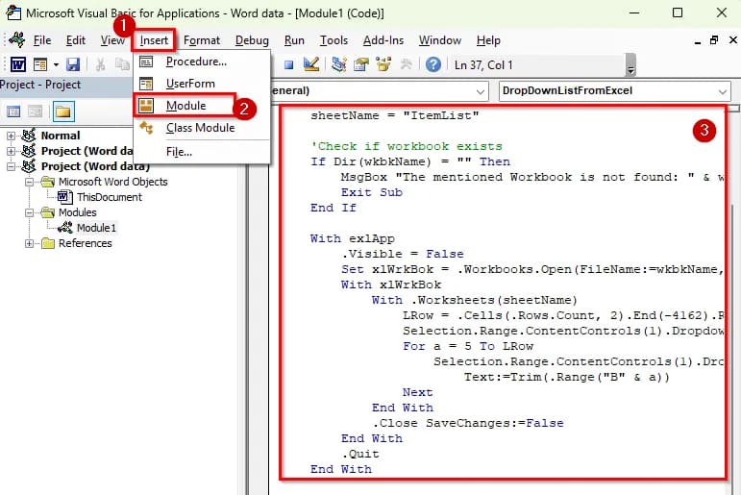The height and width of the screenshot is (495, 741).
Task: Open the Format menu
Action: coord(202,40)
